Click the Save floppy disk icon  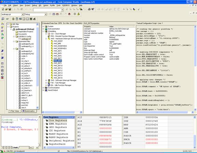click(10, 9)
